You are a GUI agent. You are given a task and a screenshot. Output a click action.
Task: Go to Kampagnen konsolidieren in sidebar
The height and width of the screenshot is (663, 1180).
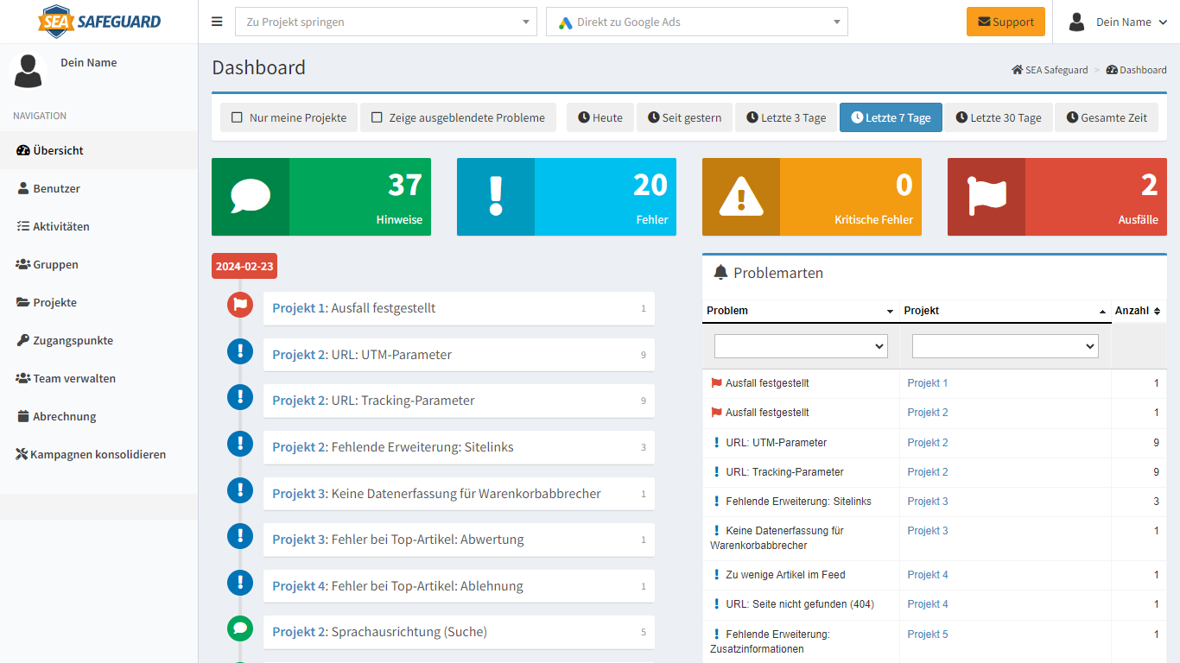[x=98, y=454]
